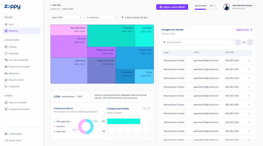This screenshot has height=146, width=263.
Task: Open Giftback from the sidebar
Action: coord(13,47)
